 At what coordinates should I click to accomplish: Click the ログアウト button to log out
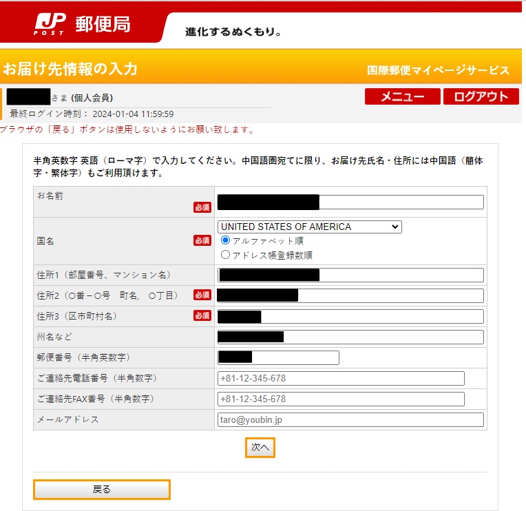[x=481, y=96]
